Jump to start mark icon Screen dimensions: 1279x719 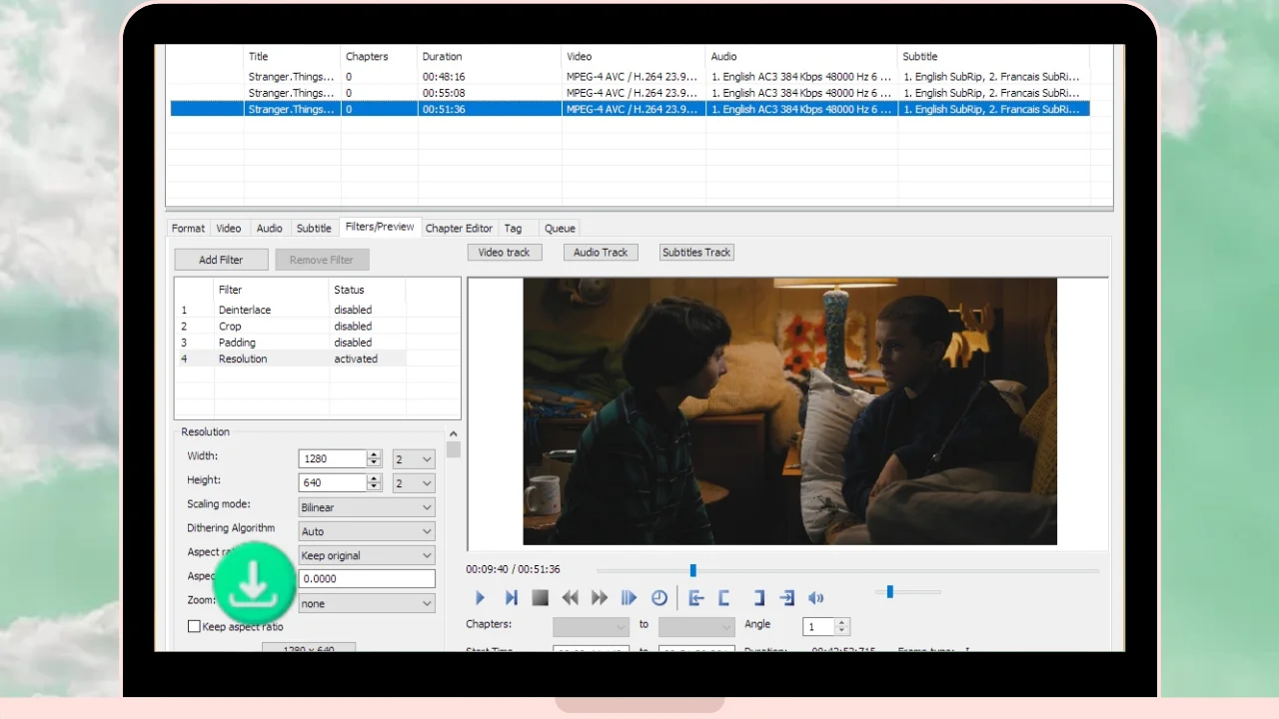pos(696,598)
